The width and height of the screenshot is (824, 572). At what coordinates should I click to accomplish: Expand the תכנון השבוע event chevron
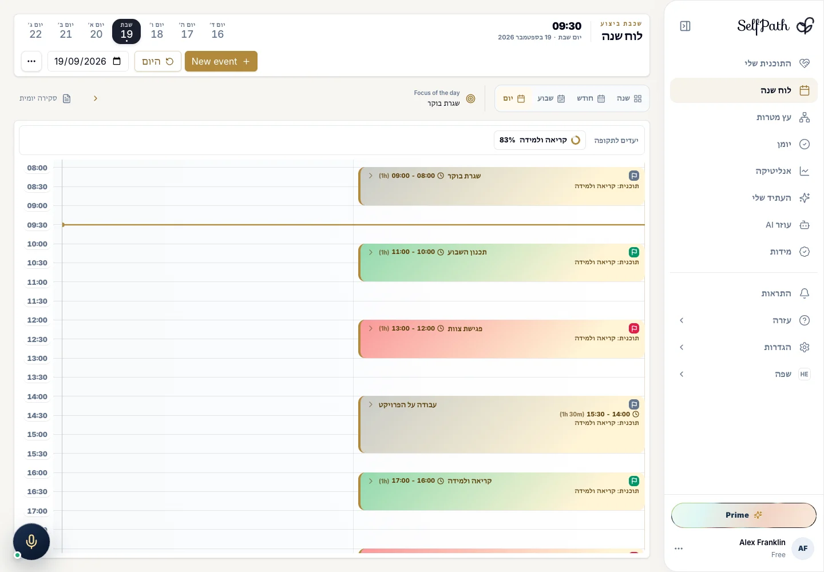pos(371,252)
